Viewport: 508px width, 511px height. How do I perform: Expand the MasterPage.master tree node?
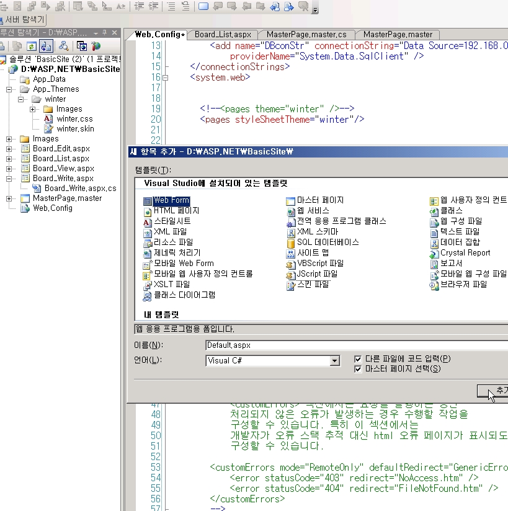(x=9, y=198)
